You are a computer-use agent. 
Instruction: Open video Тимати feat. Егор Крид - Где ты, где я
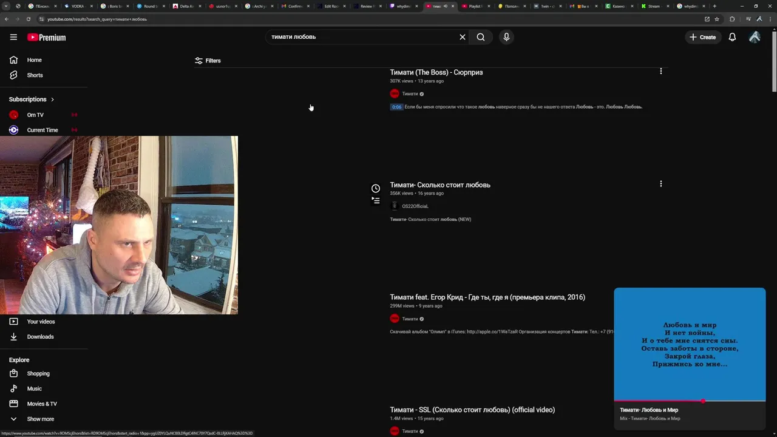[x=487, y=297]
